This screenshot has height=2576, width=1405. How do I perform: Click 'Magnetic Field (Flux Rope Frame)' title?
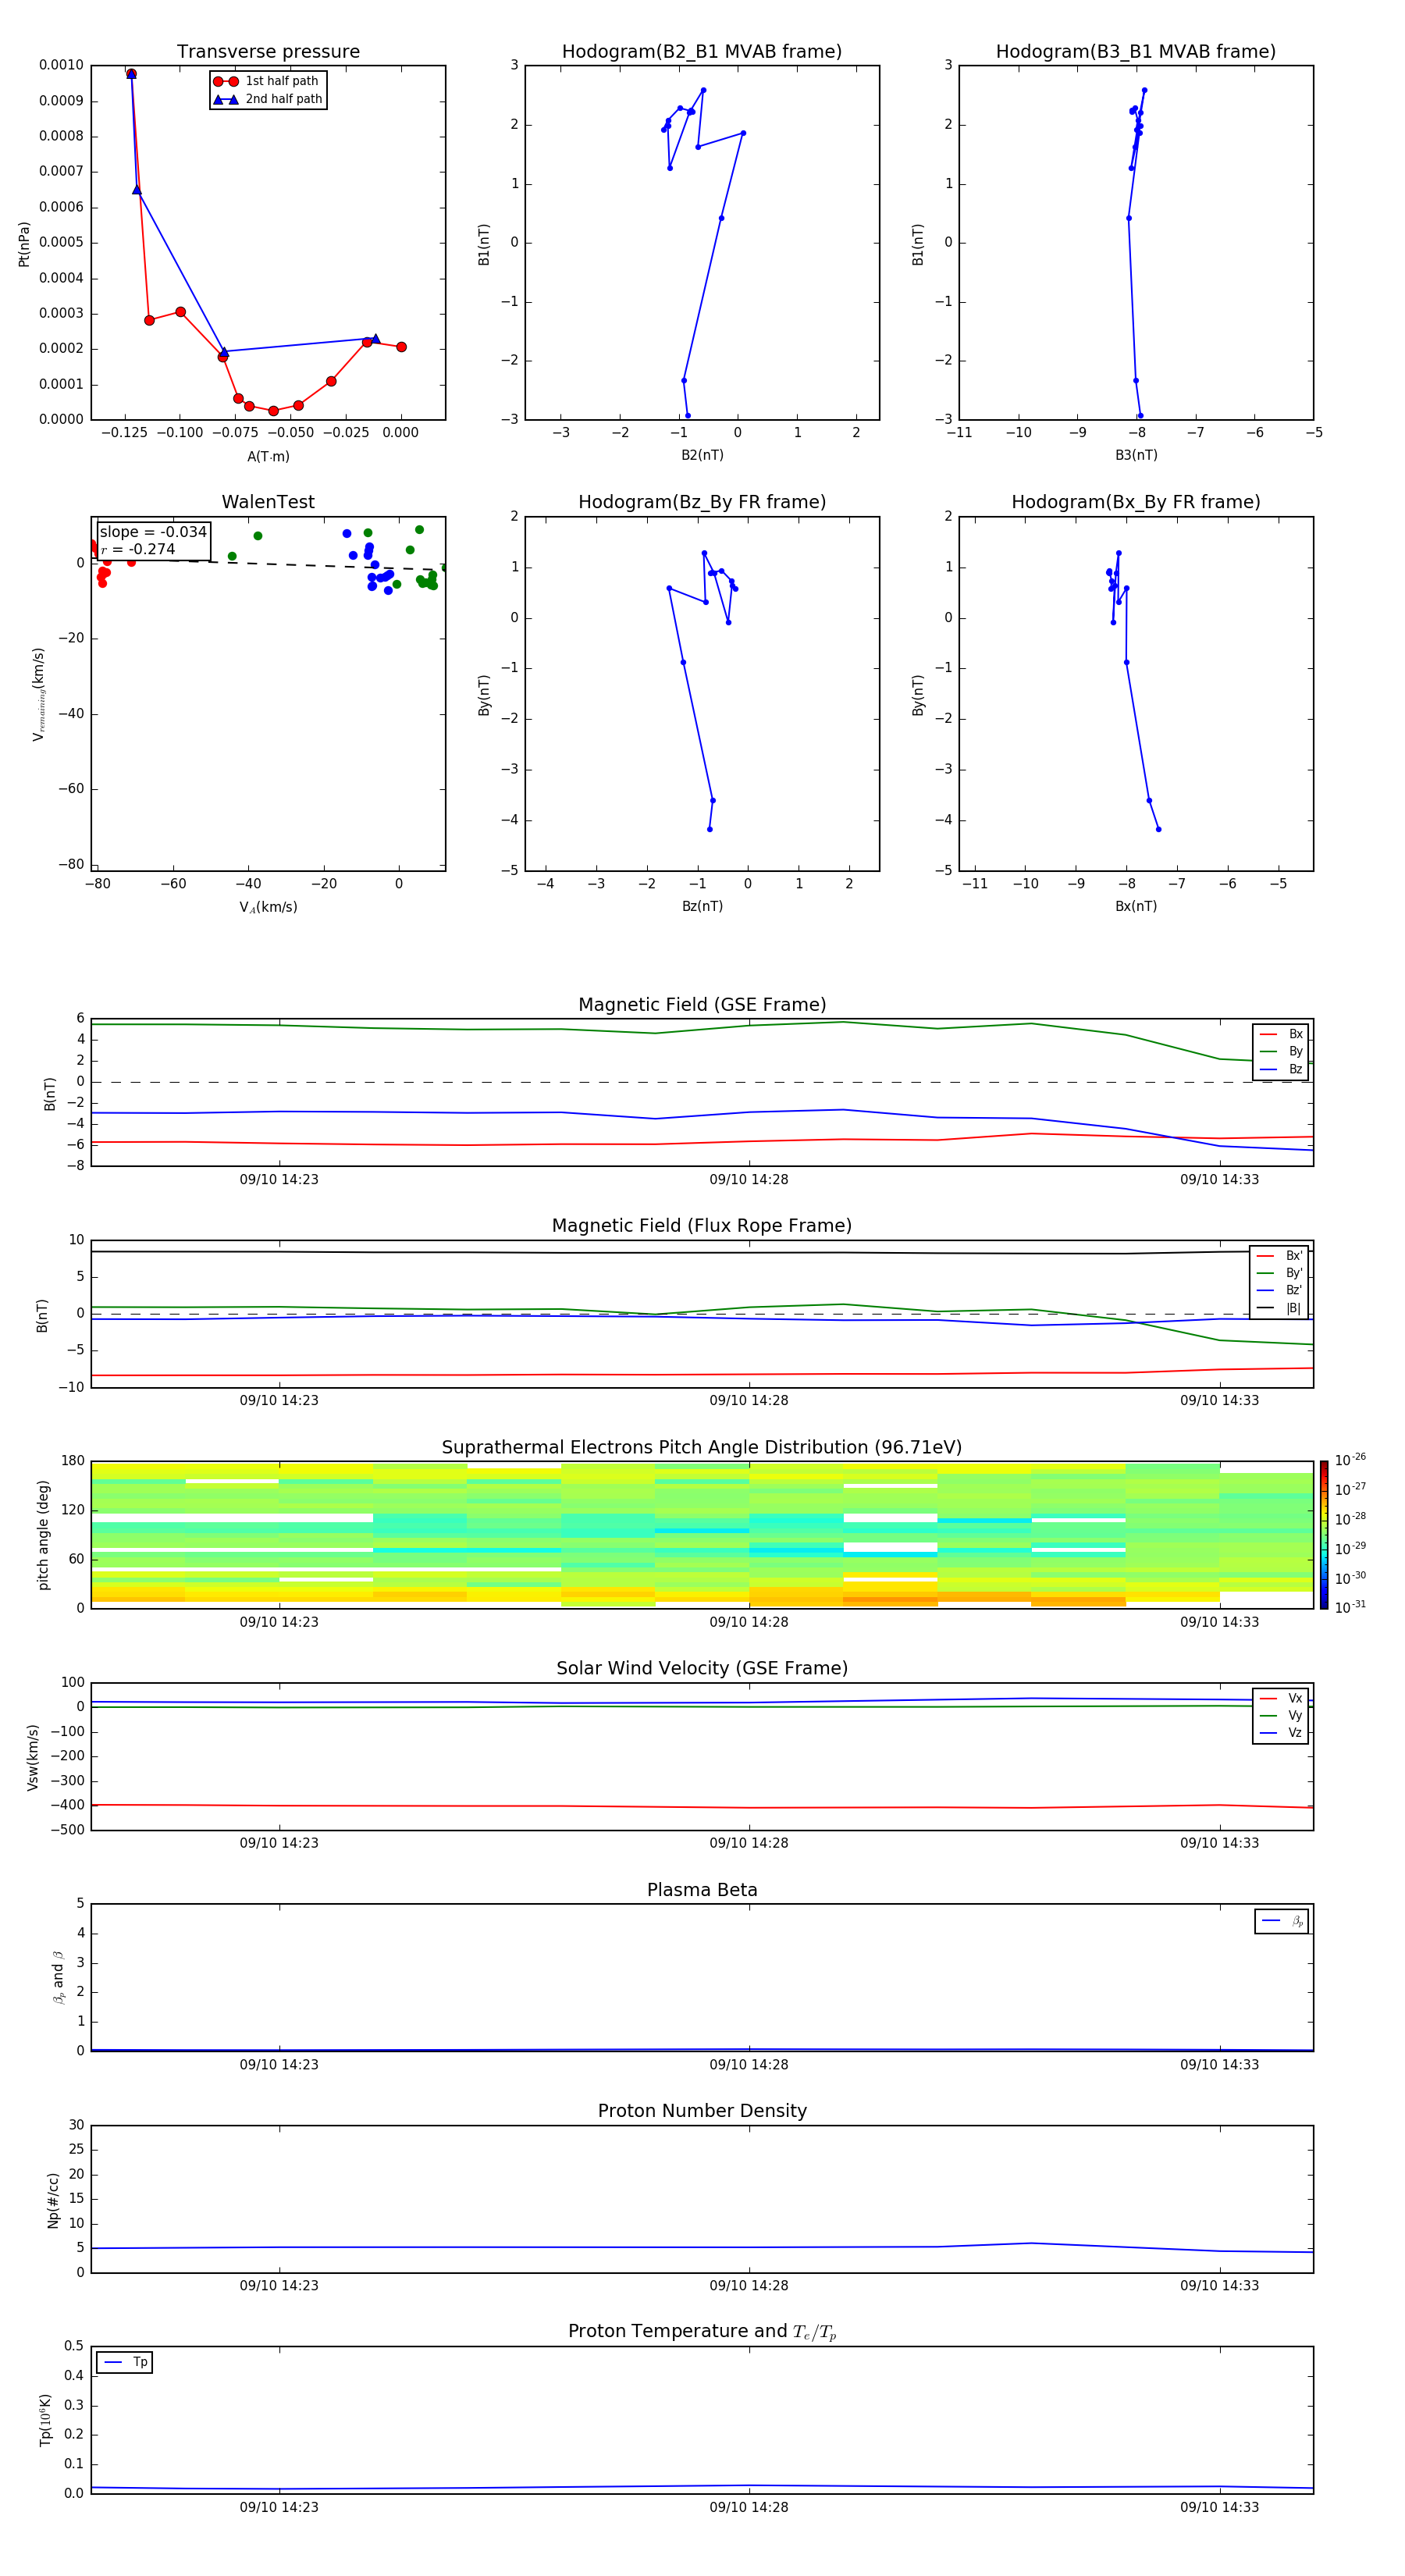coord(702,1225)
